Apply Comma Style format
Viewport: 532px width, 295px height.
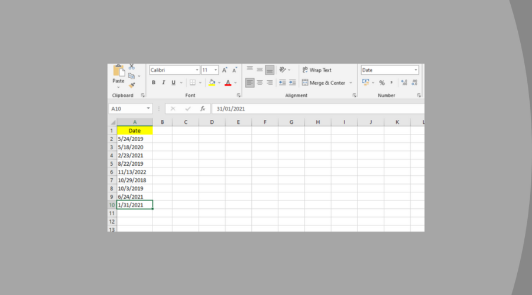(x=391, y=83)
